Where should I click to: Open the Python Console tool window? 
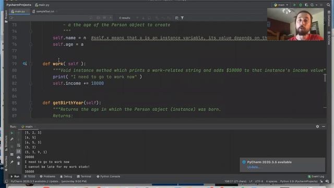108,177
